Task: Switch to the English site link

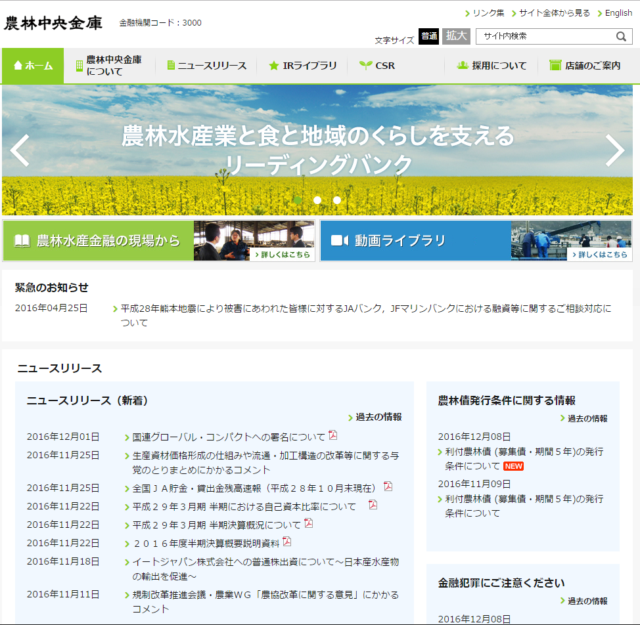Action: 618,13
